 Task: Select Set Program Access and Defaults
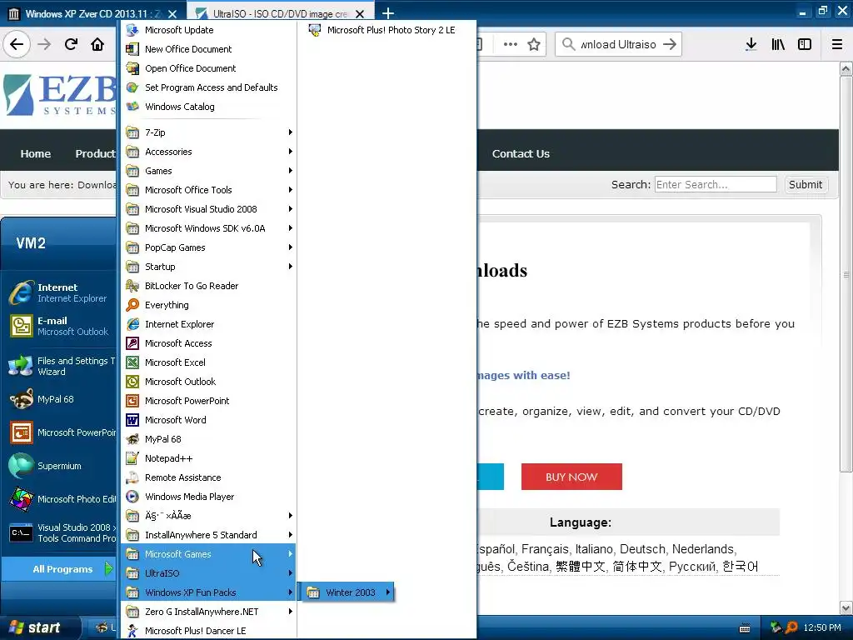click(208, 87)
